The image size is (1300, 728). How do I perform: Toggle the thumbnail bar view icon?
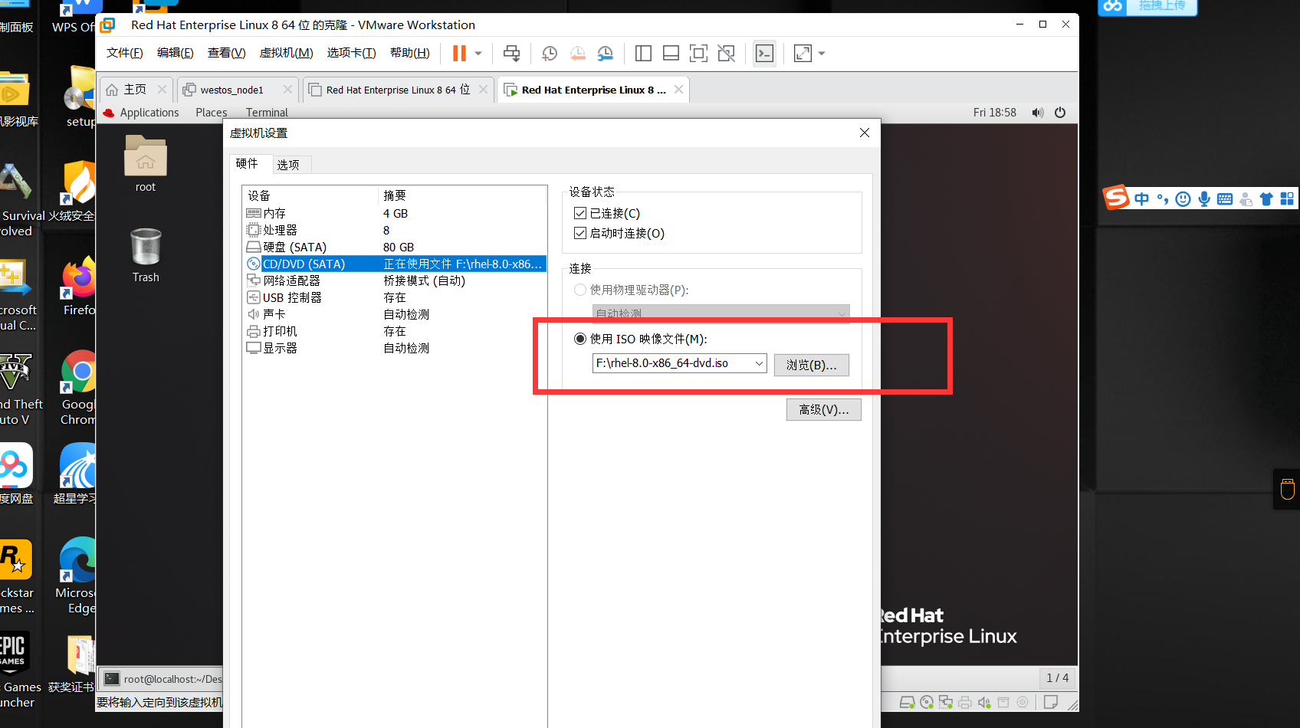pyautogui.click(x=671, y=53)
